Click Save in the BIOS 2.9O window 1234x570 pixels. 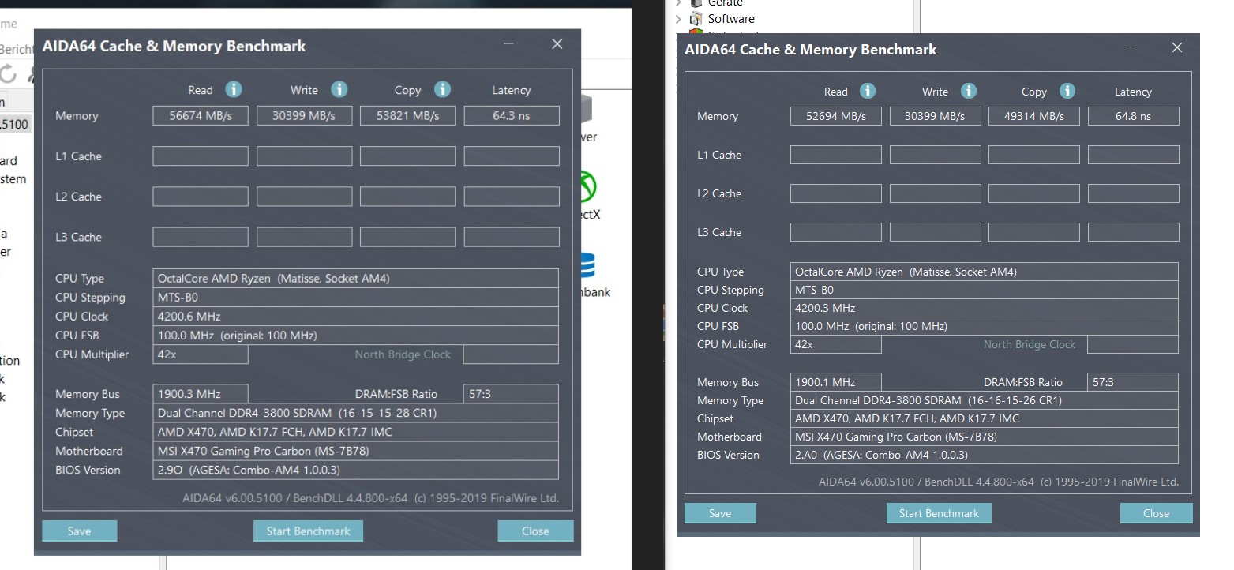pos(79,531)
